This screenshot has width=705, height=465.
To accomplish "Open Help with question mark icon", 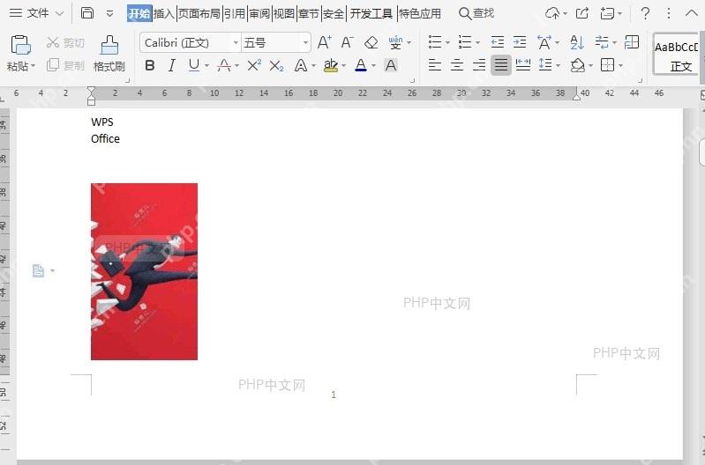I will pos(645,13).
